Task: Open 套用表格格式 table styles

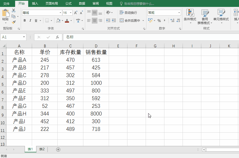Action: click(x=205, y=17)
